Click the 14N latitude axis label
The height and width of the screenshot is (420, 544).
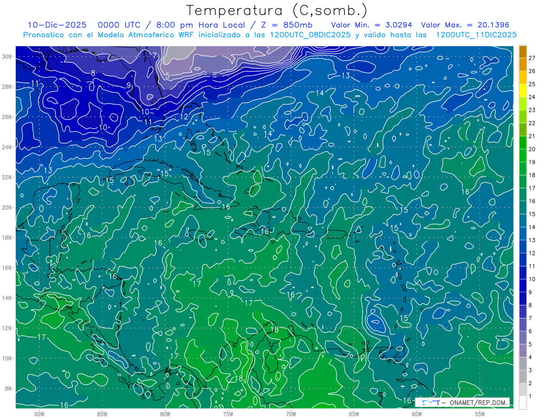8,298
